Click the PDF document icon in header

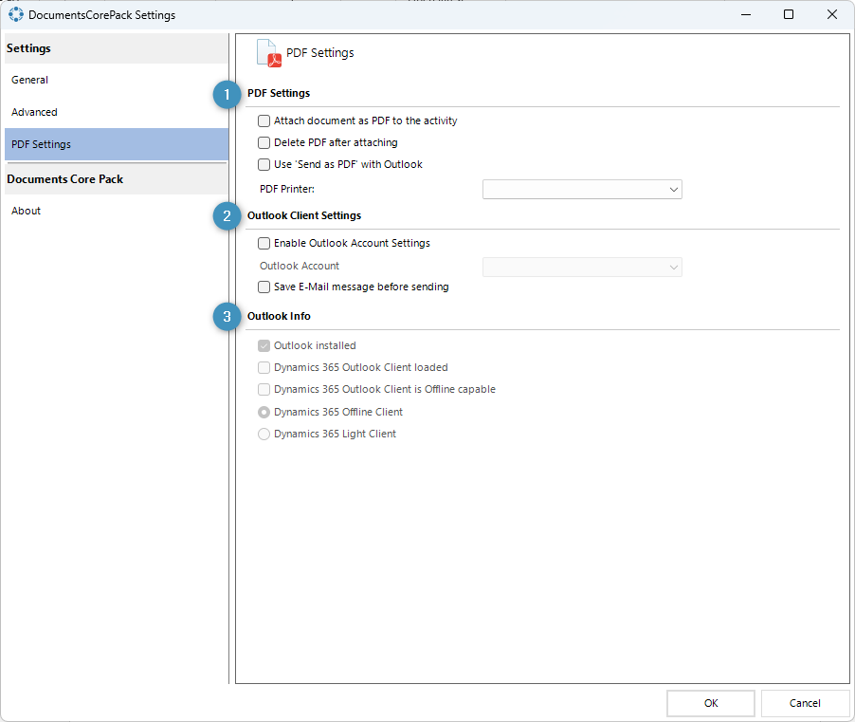tap(269, 53)
